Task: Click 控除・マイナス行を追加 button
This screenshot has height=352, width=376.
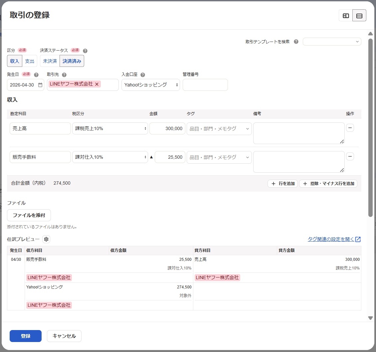Action: coord(328,184)
